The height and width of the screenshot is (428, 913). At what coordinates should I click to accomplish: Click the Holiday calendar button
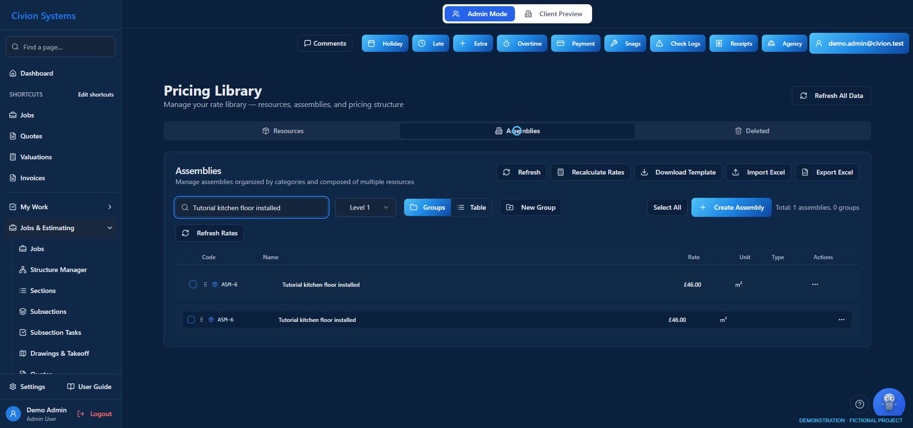(385, 43)
